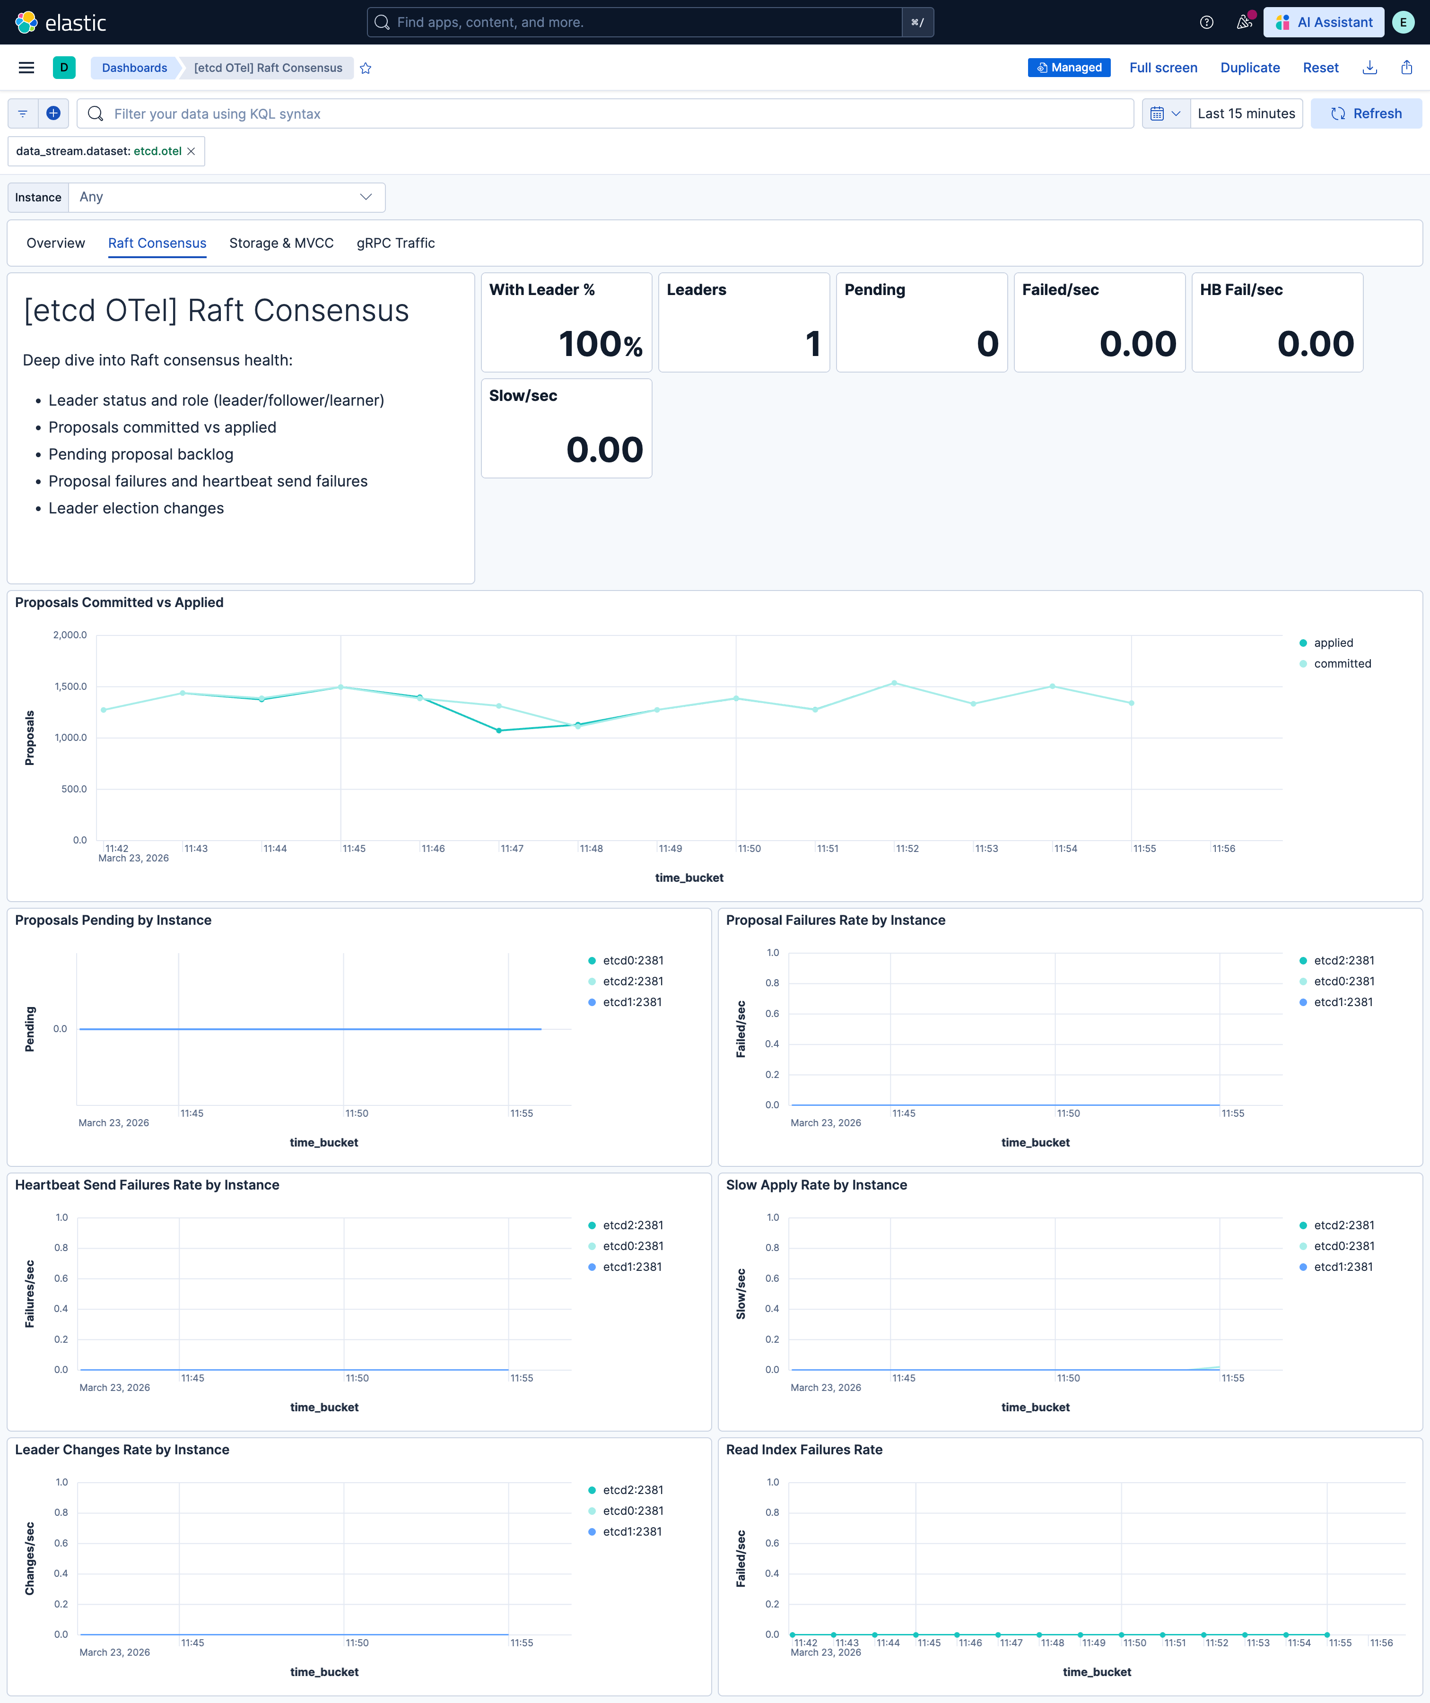
Task: Click the Failed/sec metric panel
Action: [x=1099, y=323]
